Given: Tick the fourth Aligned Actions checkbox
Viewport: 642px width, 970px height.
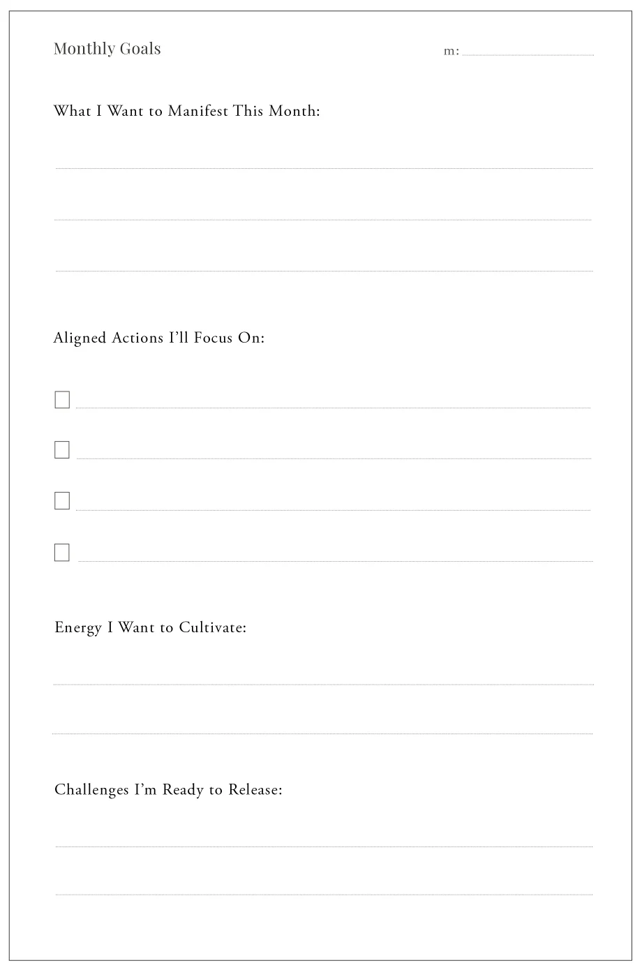Looking at the screenshot, I should point(62,553).
